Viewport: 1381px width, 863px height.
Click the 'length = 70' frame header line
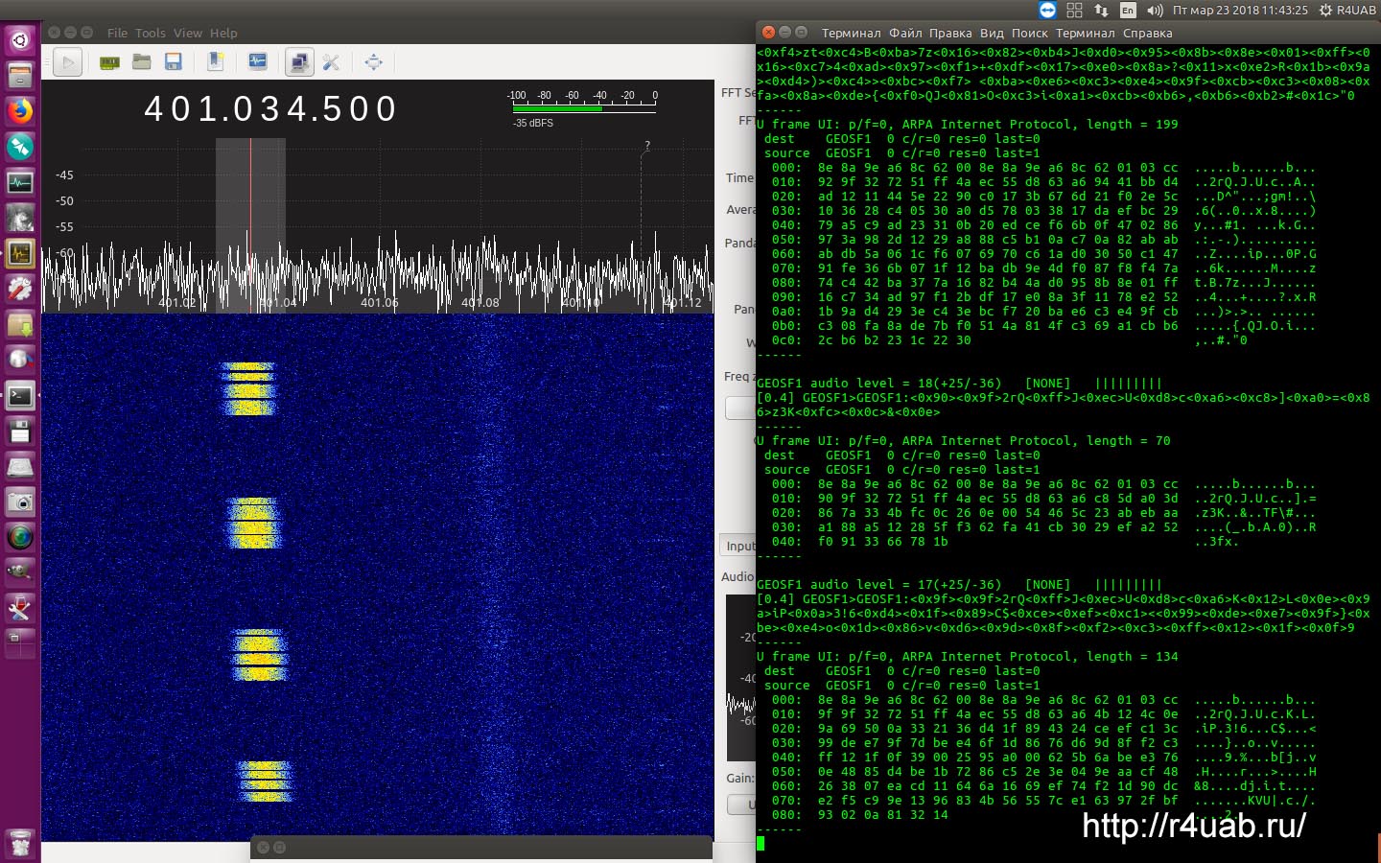(963, 441)
